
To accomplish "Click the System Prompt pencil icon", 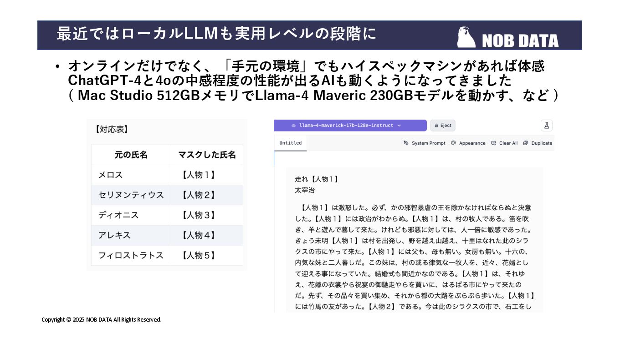I will pos(406,143).
